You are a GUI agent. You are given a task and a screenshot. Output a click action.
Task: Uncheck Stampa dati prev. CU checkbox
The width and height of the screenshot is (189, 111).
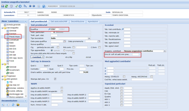[55, 79]
